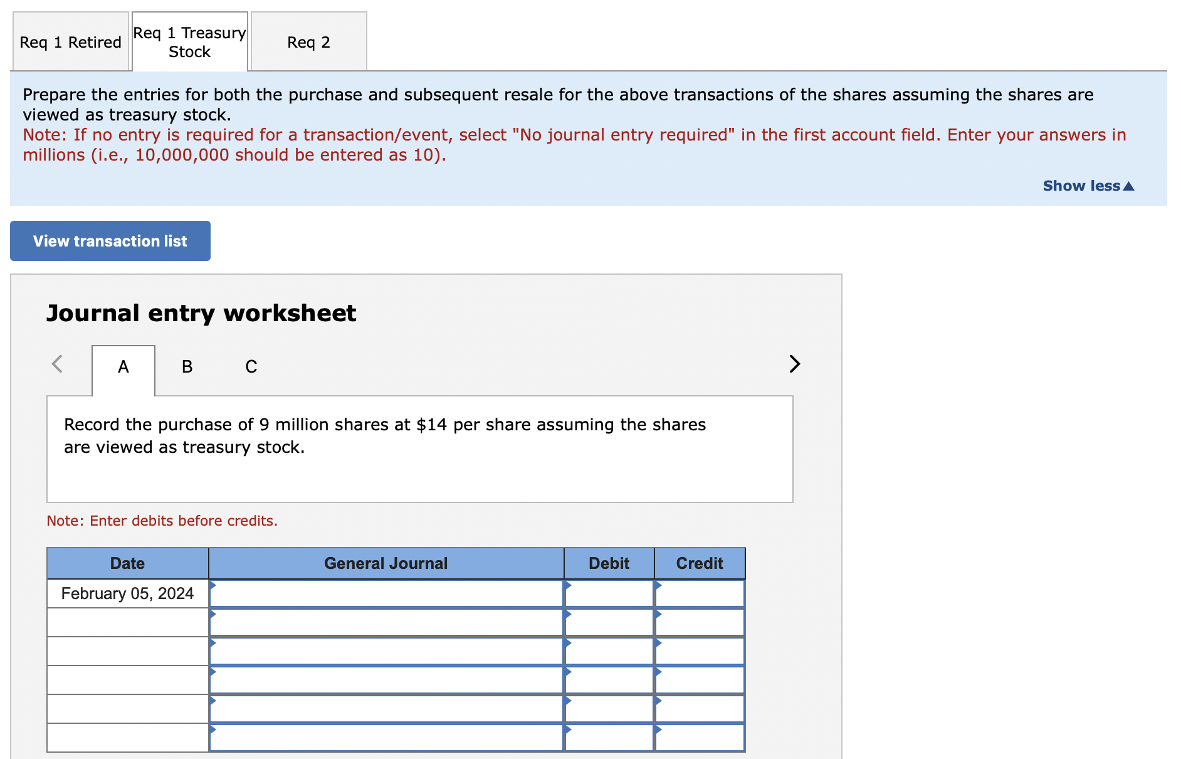Click Debit field in fifth row
The height and width of the screenshot is (759, 1181).
point(609,709)
